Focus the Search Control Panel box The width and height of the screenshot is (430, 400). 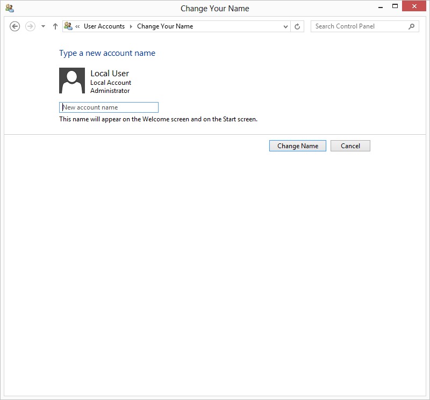357,26
